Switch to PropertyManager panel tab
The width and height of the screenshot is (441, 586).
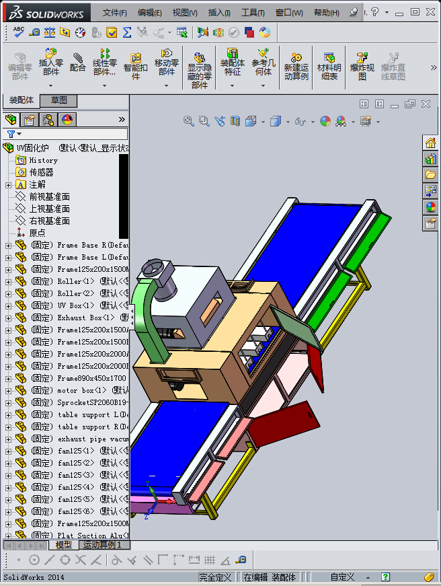tap(30, 120)
